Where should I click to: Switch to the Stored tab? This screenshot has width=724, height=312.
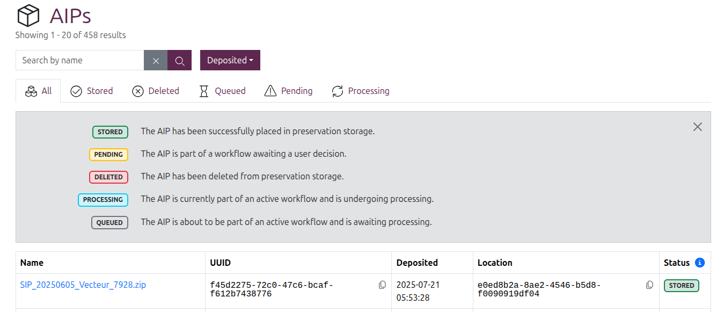pos(92,91)
